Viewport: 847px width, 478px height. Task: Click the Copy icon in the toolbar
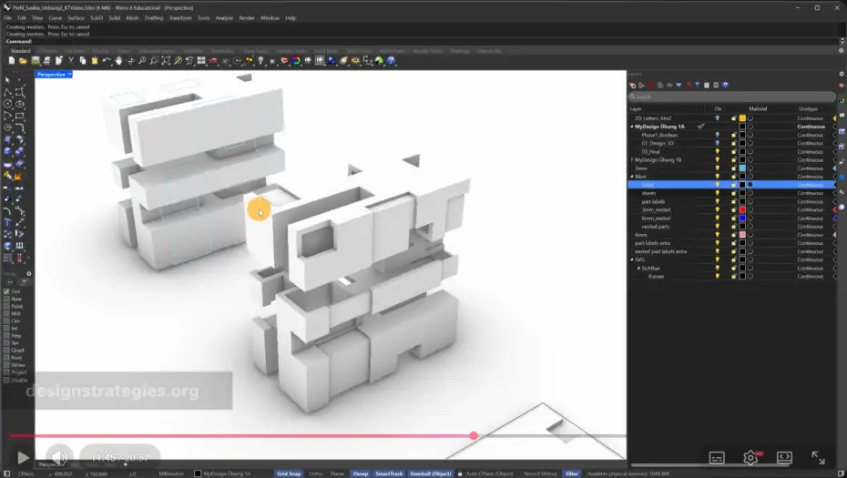tap(83, 61)
